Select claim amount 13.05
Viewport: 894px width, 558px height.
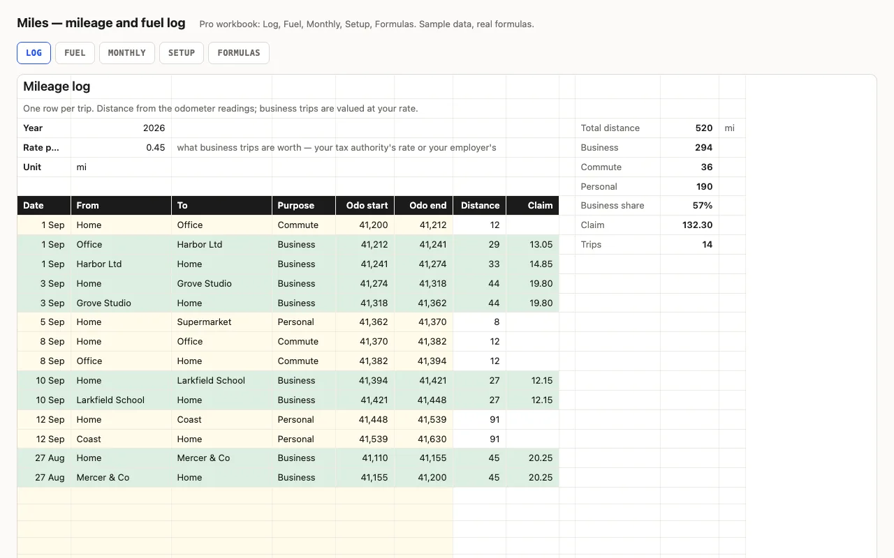533,245
